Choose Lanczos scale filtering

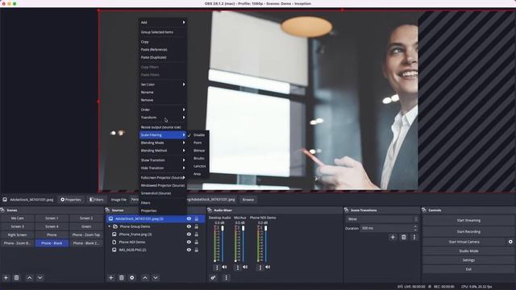point(199,166)
